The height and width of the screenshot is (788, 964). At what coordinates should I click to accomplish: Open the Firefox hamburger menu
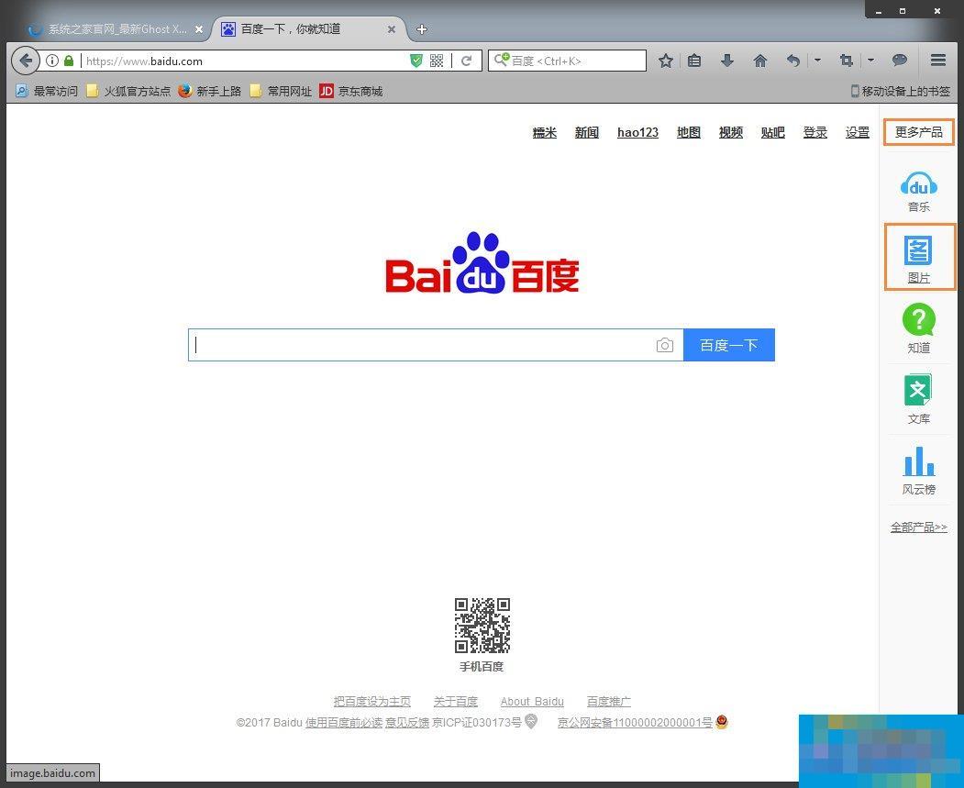point(937,61)
